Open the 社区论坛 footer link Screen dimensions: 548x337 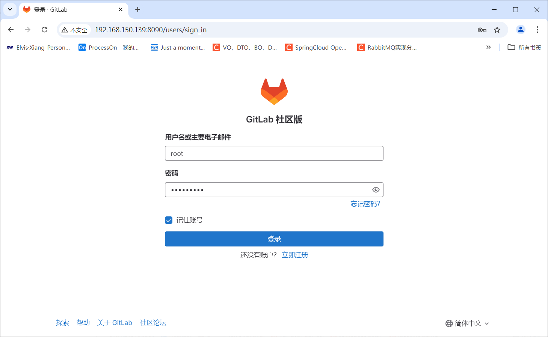click(x=153, y=323)
